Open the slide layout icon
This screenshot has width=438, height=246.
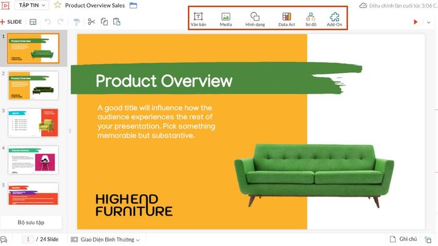click(x=33, y=22)
